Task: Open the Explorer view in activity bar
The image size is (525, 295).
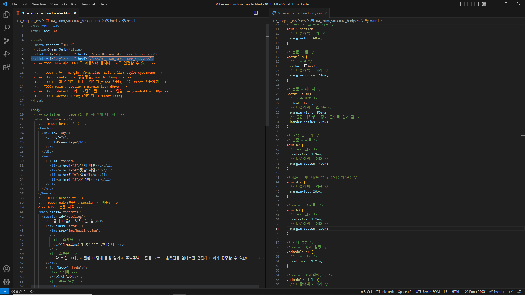Action: (7, 15)
